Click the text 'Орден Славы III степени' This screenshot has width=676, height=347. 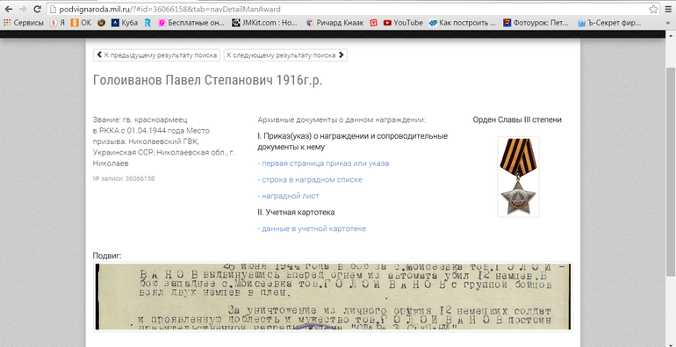(517, 120)
